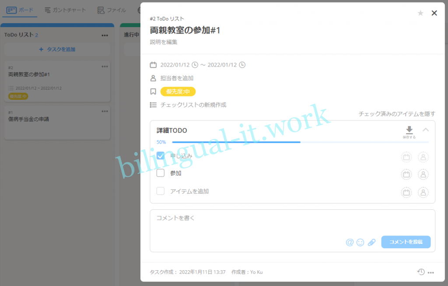Click チェック済みのアイテムを隠す link
Viewport: 448px width, 286px height.
[396, 114]
